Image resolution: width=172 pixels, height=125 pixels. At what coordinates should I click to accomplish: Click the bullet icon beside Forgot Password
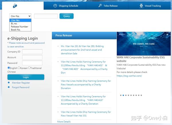click(9, 87)
